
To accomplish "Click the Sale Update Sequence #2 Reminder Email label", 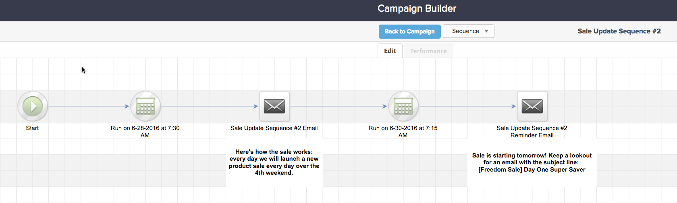I will coord(532,132).
